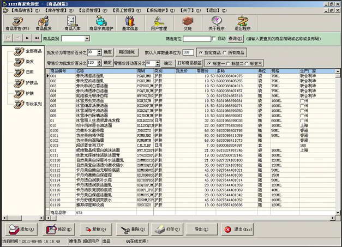
Task: Click 确定 next to 零售价浮动百分之
Action: (x=168, y=63)
